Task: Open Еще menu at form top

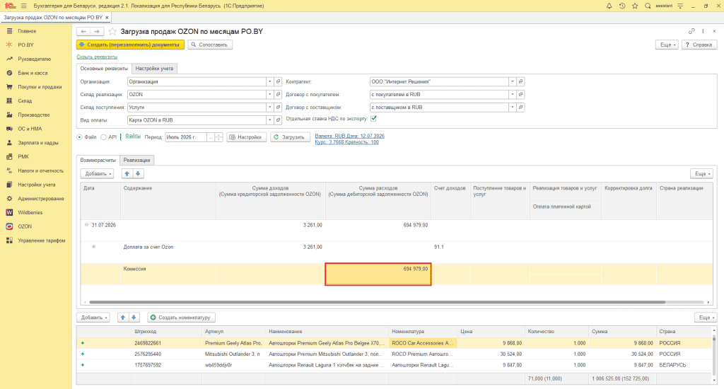Action: click(x=667, y=45)
